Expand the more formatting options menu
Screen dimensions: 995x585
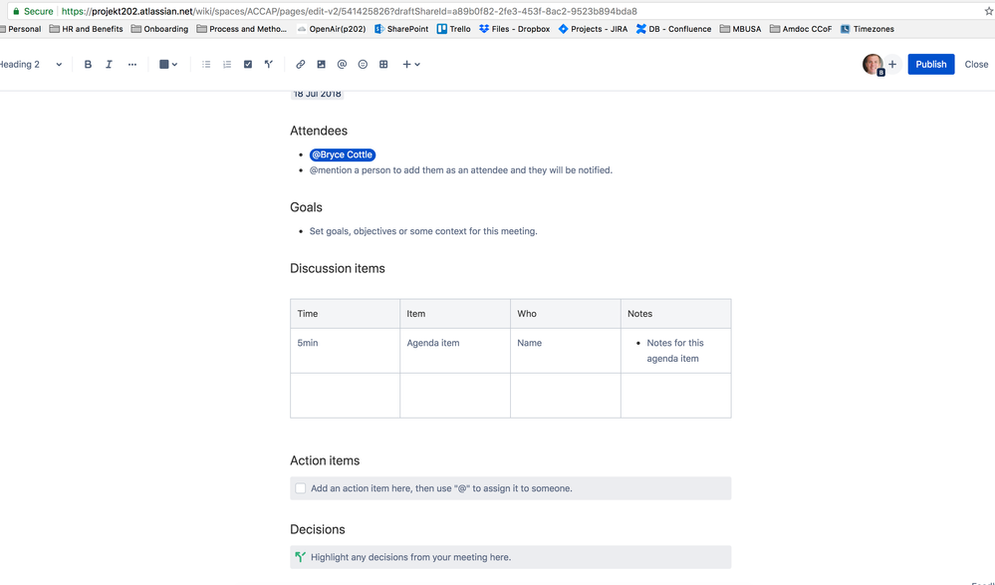[132, 64]
